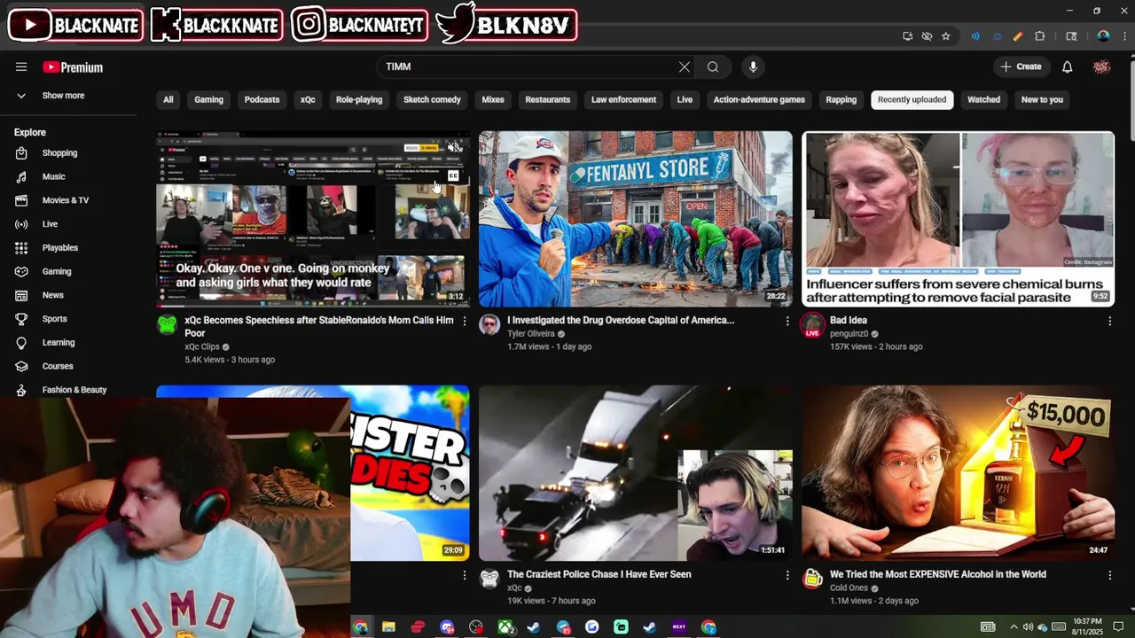This screenshot has height=638, width=1135.
Task: Select the Law enforcement filter chip
Action: coord(623,100)
